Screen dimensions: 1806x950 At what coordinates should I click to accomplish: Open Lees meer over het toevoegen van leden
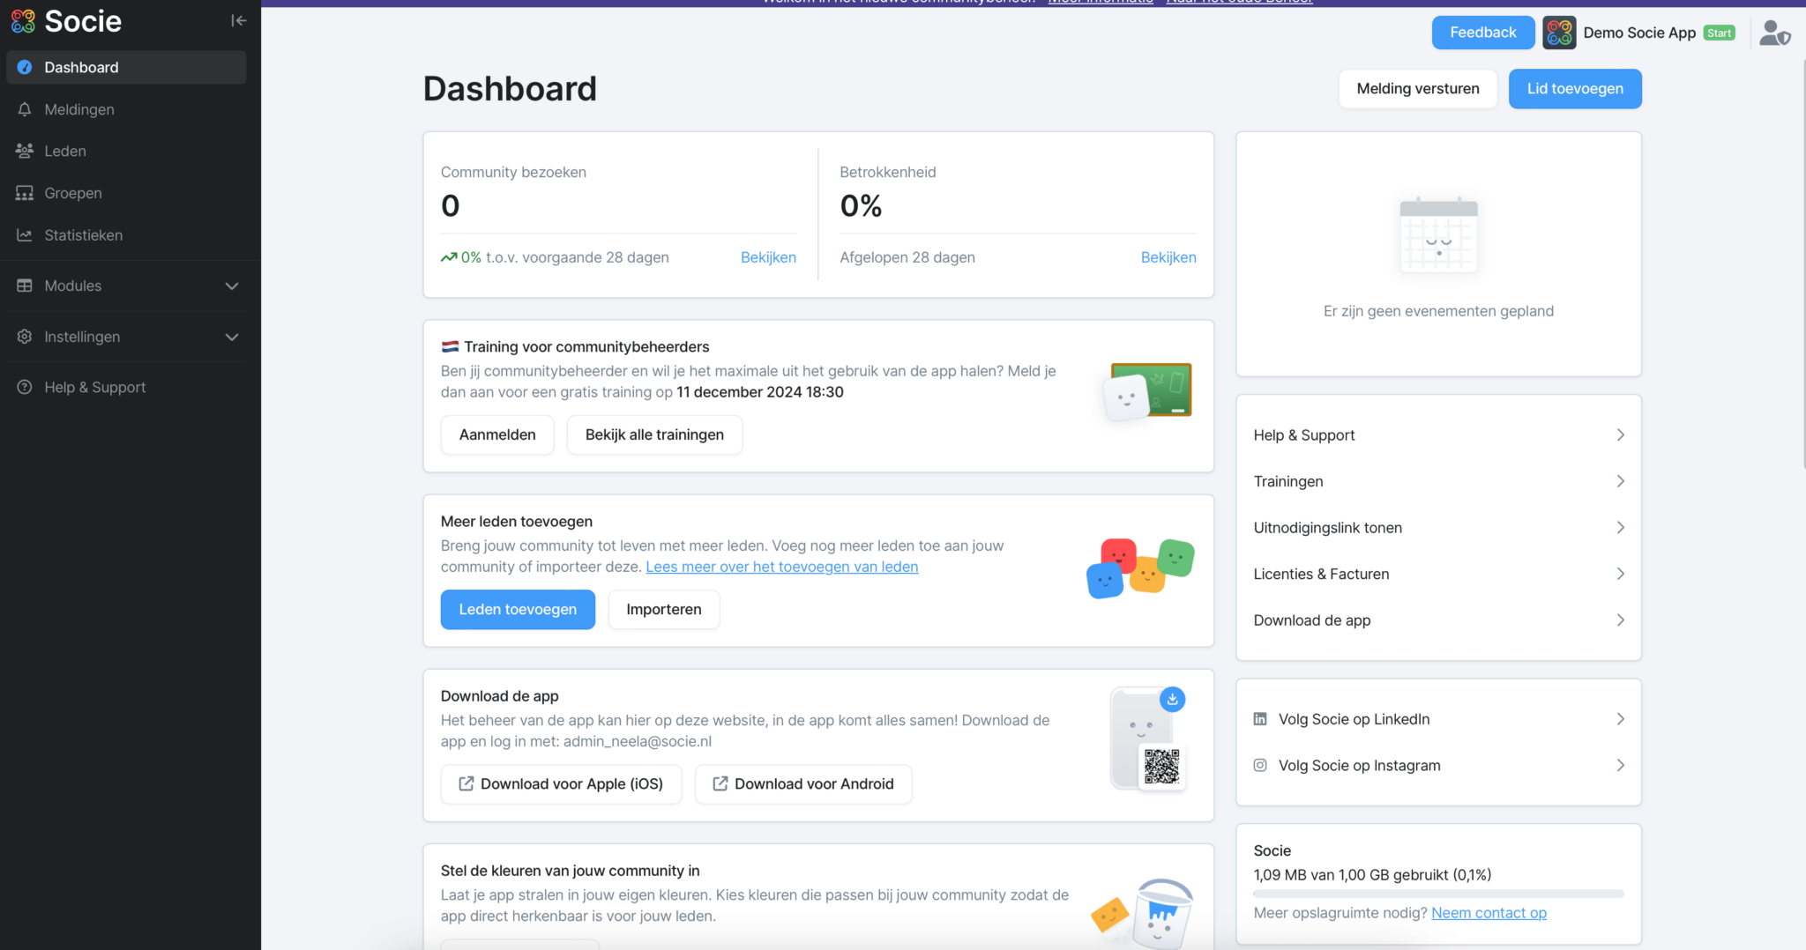781,567
